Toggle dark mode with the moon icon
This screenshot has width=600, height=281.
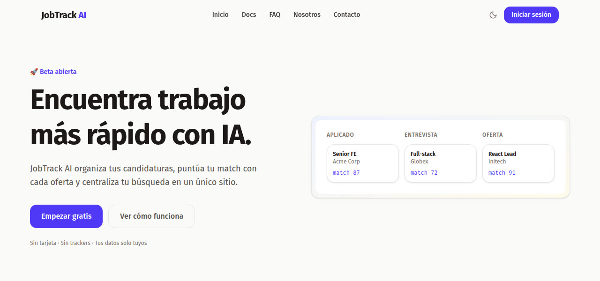coord(493,15)
